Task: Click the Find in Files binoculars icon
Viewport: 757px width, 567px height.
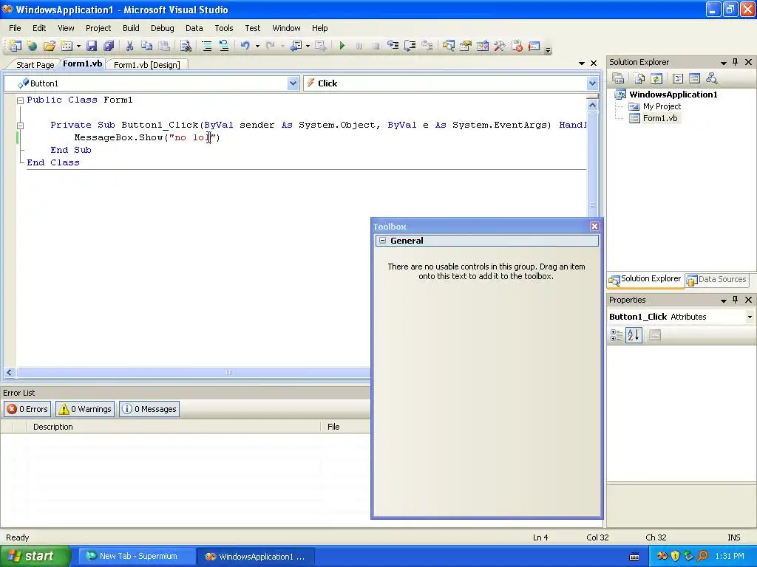Action: coord(186,46)
